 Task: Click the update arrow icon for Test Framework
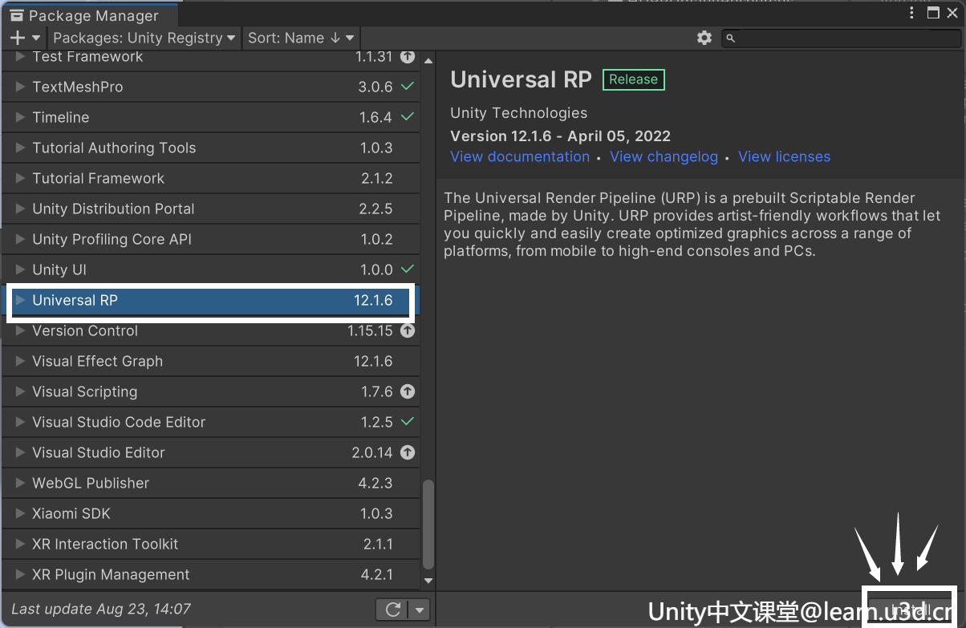tap(408, 56)
